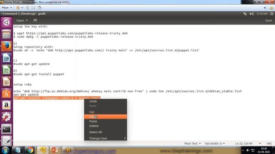Choose Undo in the context menu

point(106,101)
